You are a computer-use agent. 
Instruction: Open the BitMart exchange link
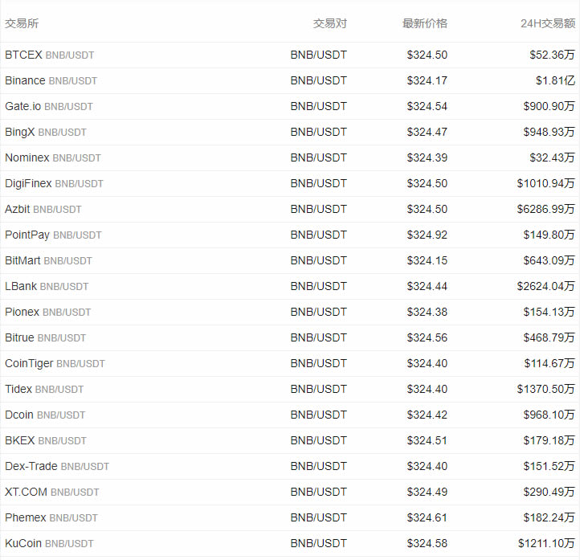pos(22,261)
